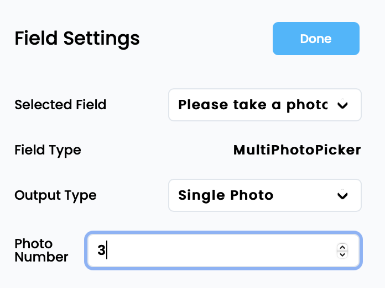Click the word Done on the blue button

(x=316, y=39)
